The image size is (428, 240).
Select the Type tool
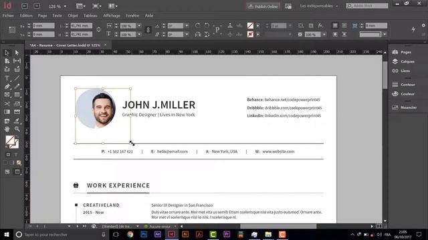(x=7, y=78)
